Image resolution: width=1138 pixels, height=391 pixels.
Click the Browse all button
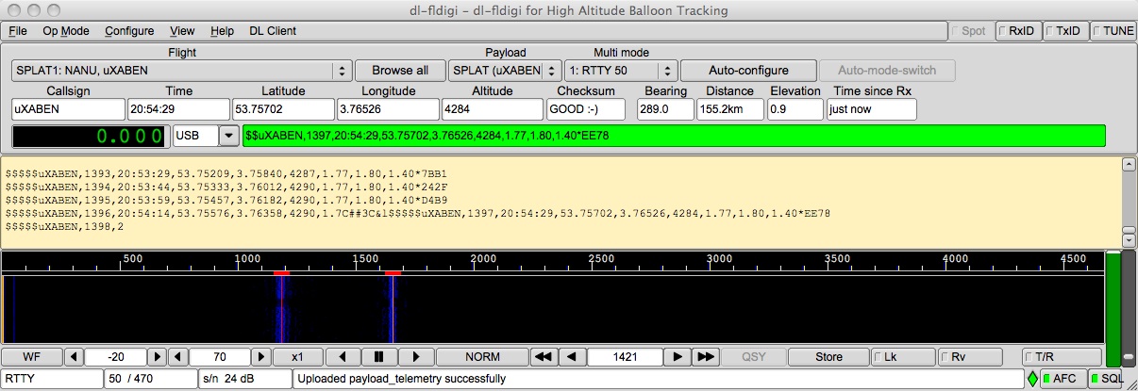tap(400, 70)
